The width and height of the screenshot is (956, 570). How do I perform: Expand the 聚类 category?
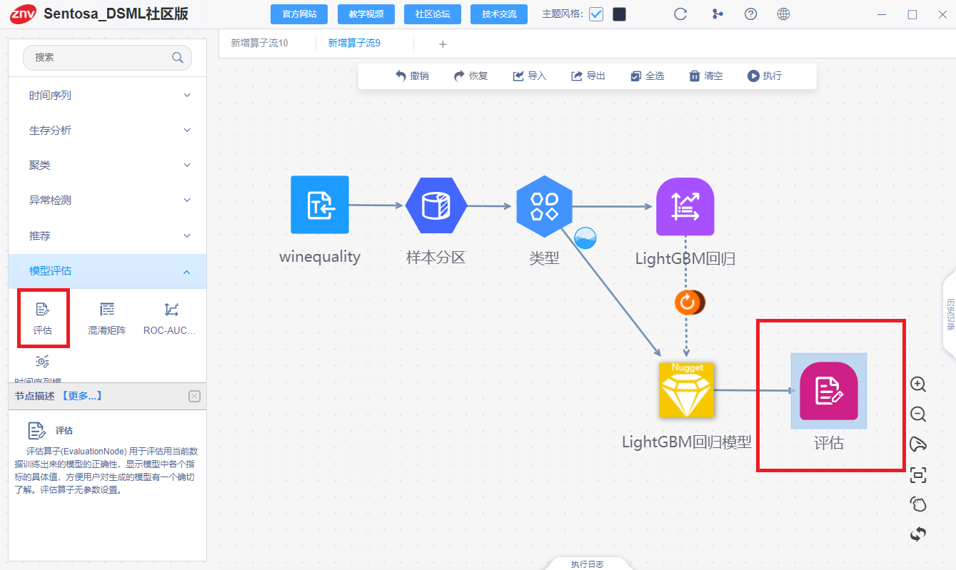[108, 165]
